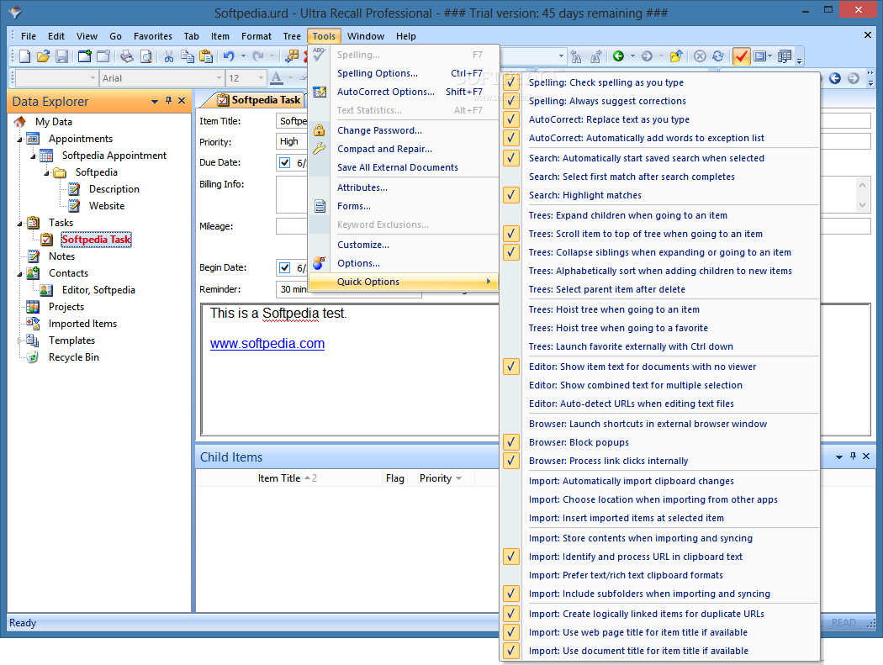Collapse the Appointments tree node
The image size is (883, 665).
click(x=19, y=139)
